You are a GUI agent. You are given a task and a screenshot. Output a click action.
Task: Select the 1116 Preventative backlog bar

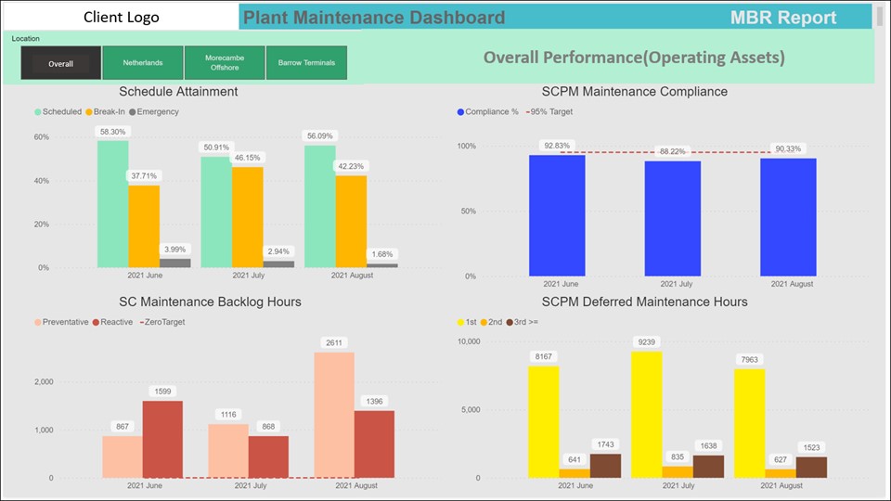tap(228, 451)
